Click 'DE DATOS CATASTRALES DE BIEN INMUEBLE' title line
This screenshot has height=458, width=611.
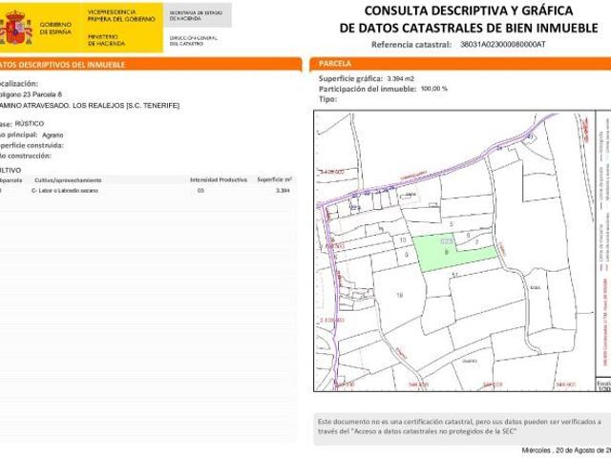tap(469, 28)
